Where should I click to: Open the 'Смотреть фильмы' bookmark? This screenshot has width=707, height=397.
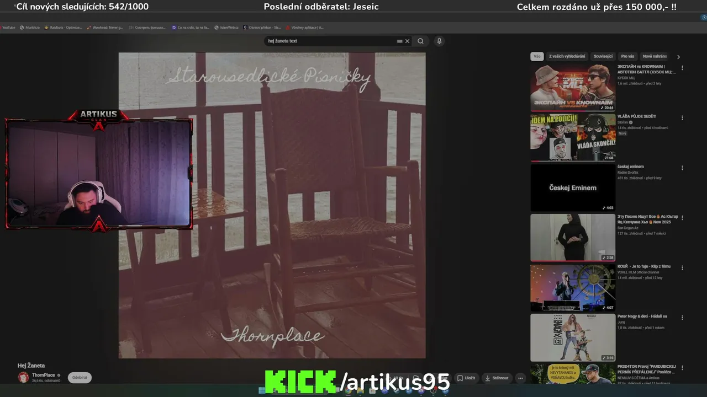(147, 27)
